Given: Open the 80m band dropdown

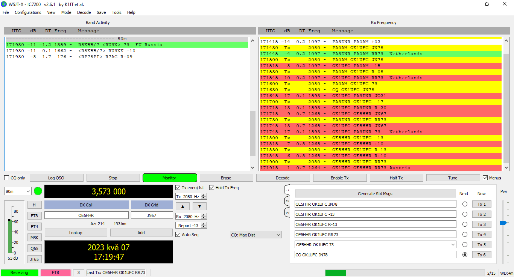Looking at the screenshot, I should (18, 191).
